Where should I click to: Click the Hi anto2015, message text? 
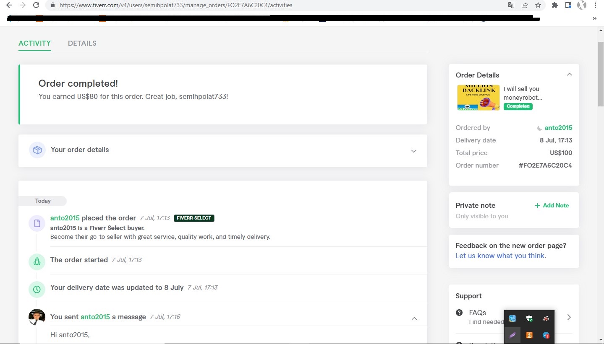[x=70, y=335]
